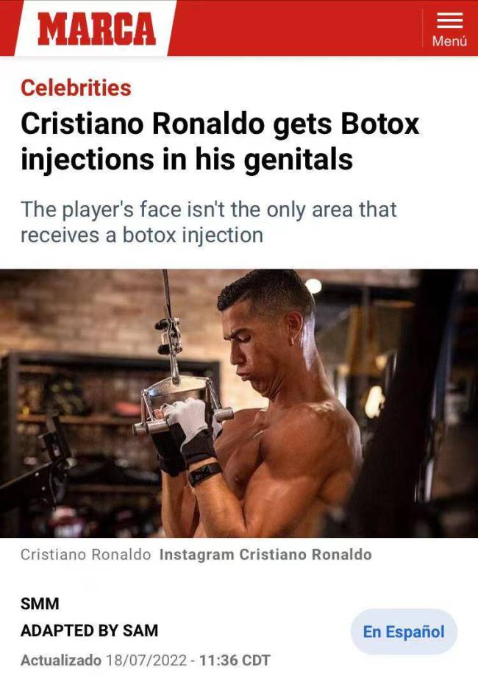
Task: Click the brick wall background in the photo
Action: pos(86,311)
